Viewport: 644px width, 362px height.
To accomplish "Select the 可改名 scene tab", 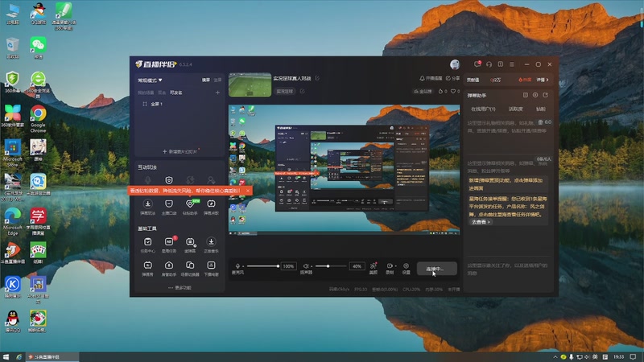I will (176, 93).
